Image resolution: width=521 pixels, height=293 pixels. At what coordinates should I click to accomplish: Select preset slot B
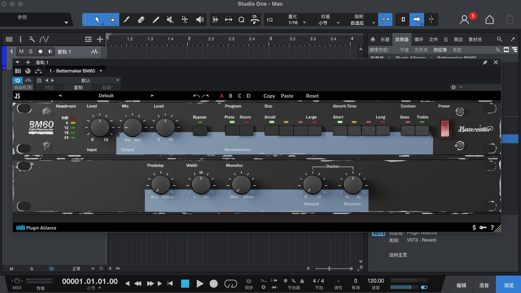click(231, 96)
